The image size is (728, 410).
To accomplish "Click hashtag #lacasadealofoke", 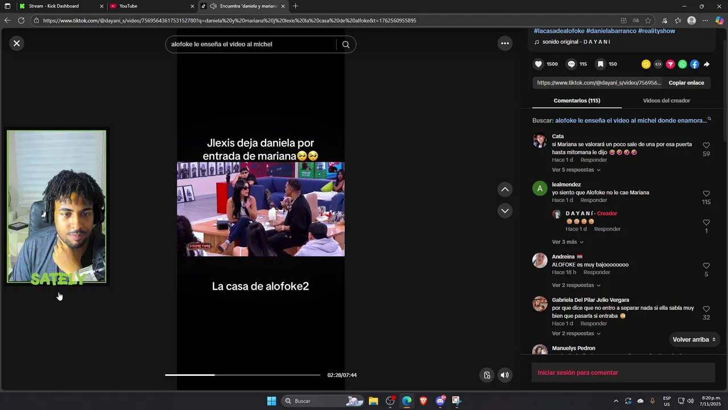I will 559,31.
